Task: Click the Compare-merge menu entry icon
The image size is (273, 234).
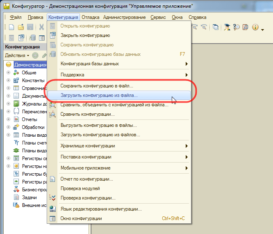Action: click(52, 105)
